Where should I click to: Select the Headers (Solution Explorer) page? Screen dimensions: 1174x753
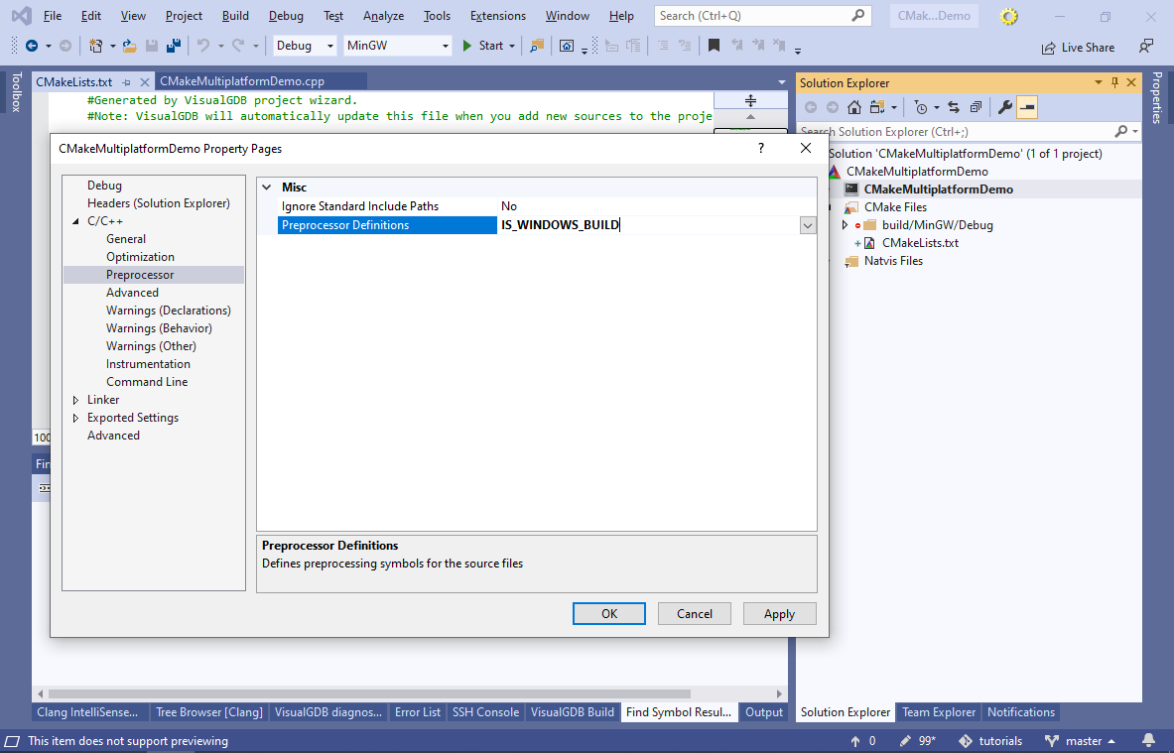159,203
